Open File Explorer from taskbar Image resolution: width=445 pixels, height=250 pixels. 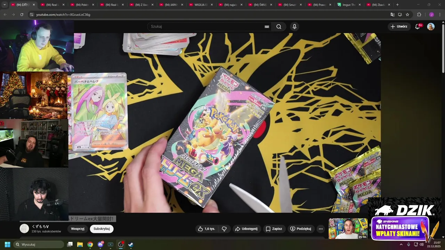[x=80, y=244]
